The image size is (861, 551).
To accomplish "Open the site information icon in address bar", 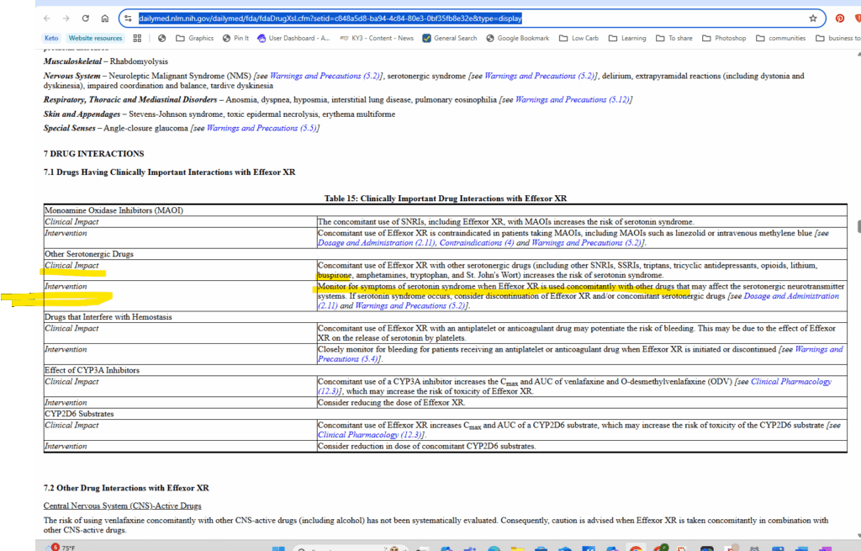I will click(128, 18).
